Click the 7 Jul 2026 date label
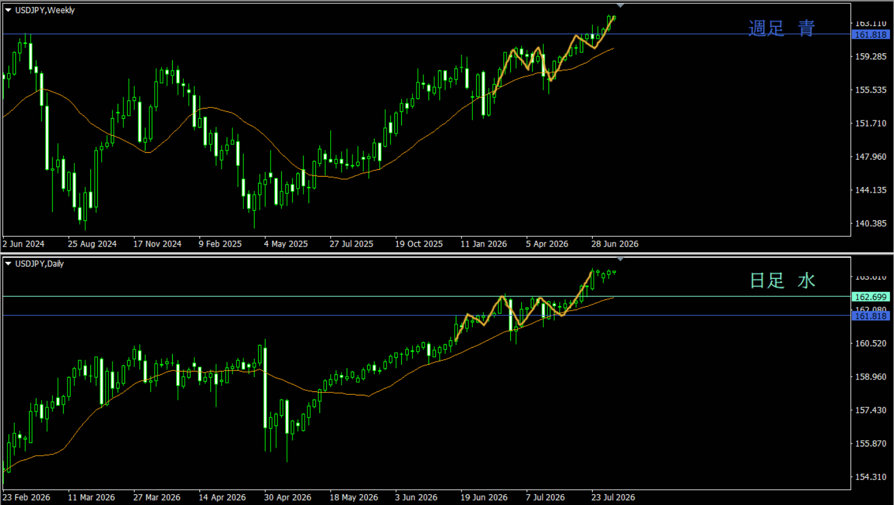 [x=545, y=497]
